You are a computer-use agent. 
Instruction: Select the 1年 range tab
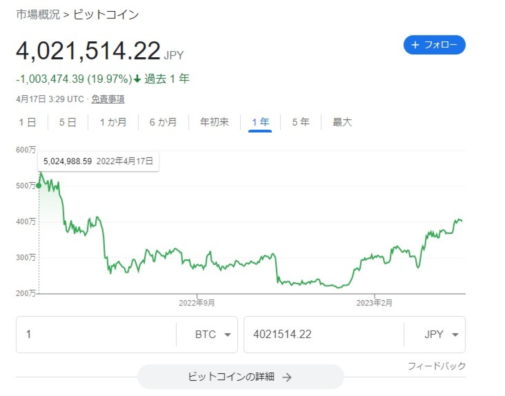coord(260,123)
